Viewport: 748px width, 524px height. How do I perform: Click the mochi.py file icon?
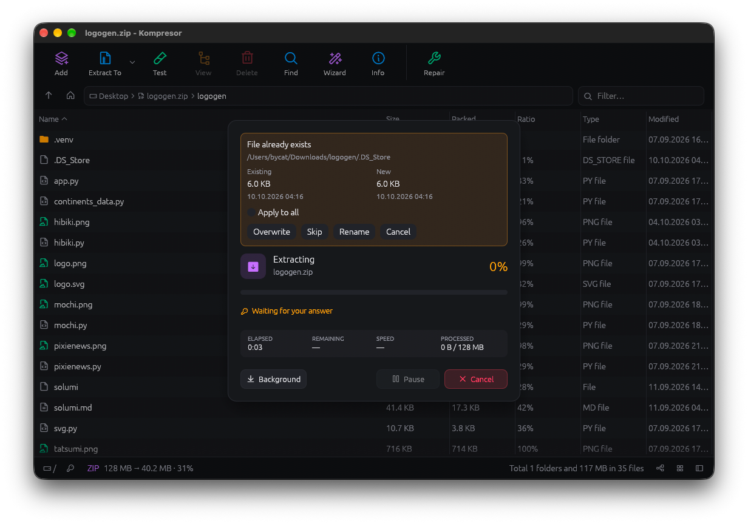tap(44, 325)
